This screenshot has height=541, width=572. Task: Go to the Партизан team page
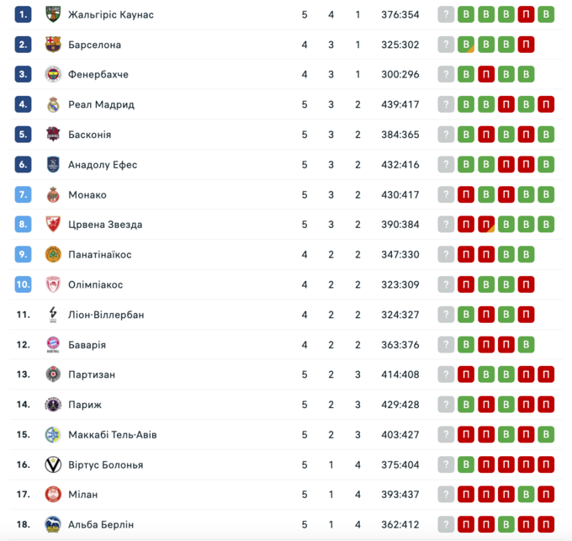[x=92, y=374]
